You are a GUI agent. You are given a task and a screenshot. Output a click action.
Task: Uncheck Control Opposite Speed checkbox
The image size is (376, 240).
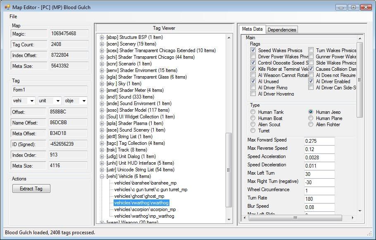pyautogui.click(x=253, y=62)
